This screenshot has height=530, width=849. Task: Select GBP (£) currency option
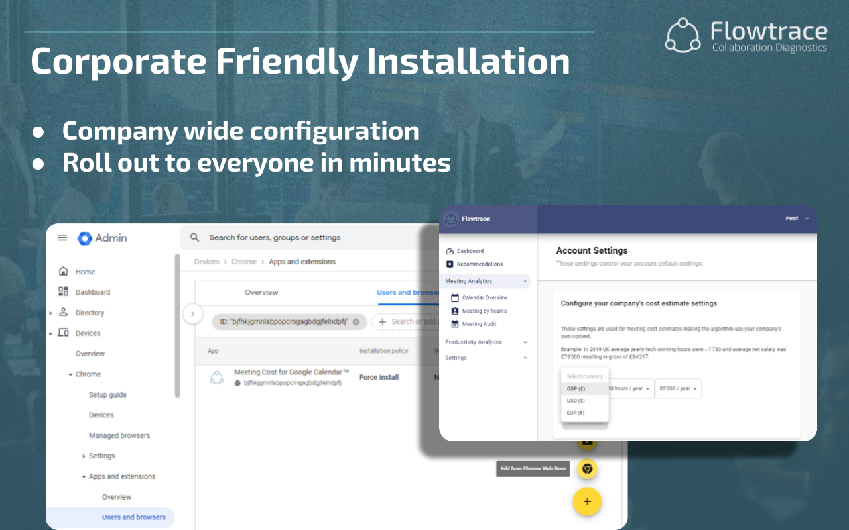point(584,389)
